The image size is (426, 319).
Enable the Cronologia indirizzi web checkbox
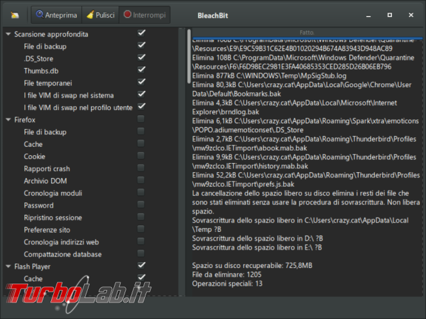tap(141, 241)
